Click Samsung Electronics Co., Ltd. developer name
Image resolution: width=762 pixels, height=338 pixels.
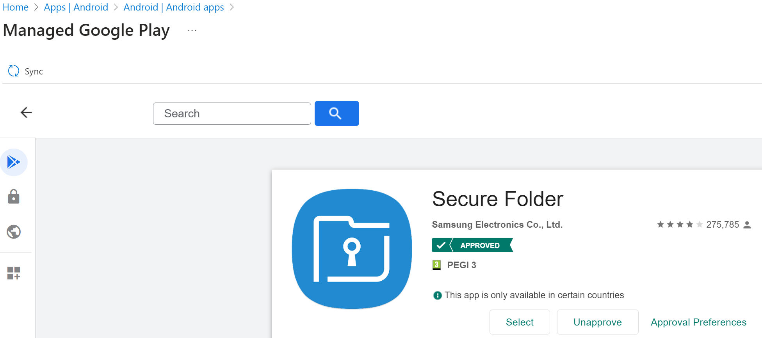497,225
